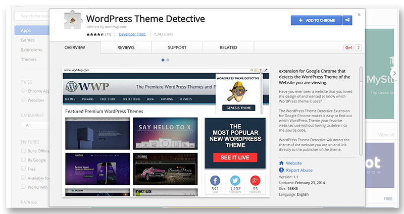Show next featured item arrow
This screenshot has height=214, width=404.
[394, 73]
